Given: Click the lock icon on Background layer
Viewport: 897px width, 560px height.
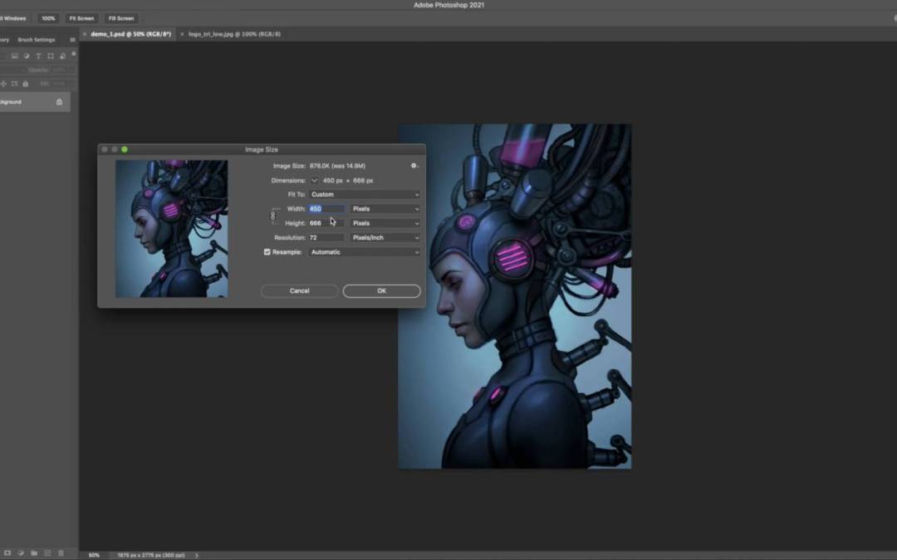Looking at the screenshot, I should click(x=59, y=102).
